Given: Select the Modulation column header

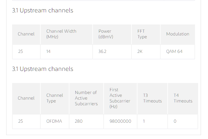Looking at the screenshot, I should click(x=178, y=34).
